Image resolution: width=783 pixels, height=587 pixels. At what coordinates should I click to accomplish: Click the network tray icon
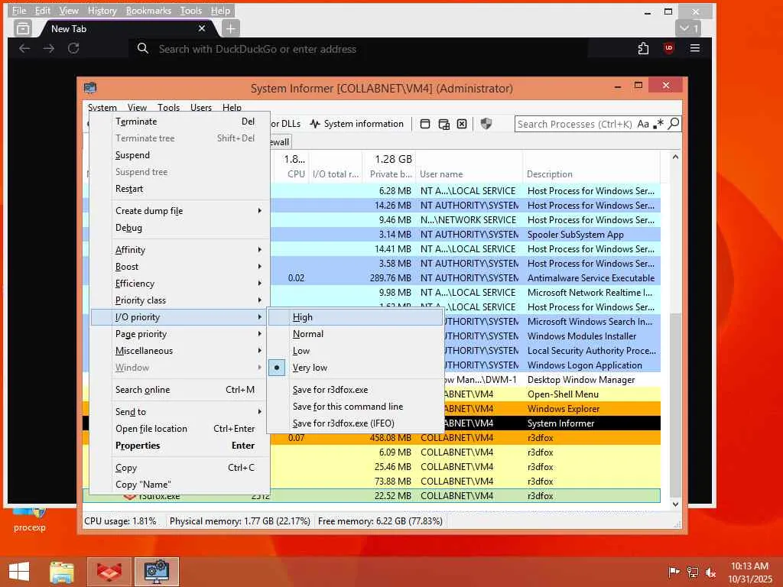pos(692,572)
